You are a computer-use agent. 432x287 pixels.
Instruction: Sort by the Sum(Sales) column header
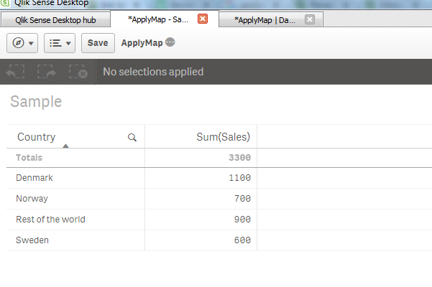tap(222, 137)
